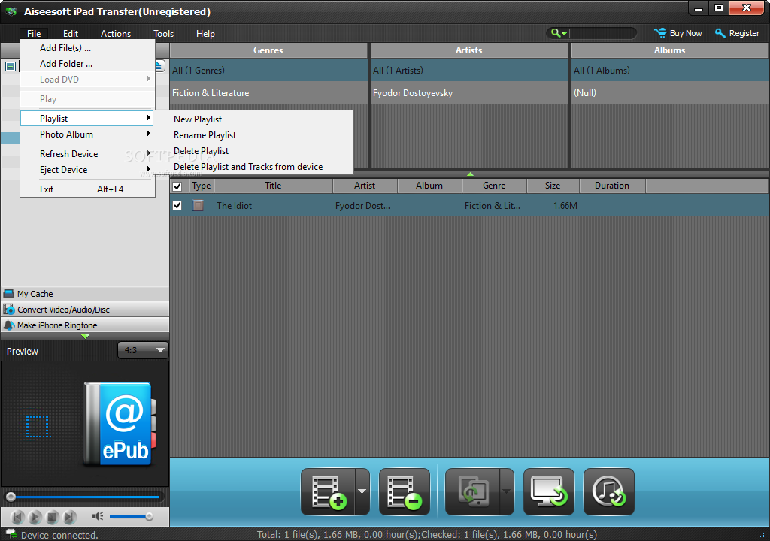Click the next track button in preview
Screen dimensions: 770x541
[x=70, y=516]
